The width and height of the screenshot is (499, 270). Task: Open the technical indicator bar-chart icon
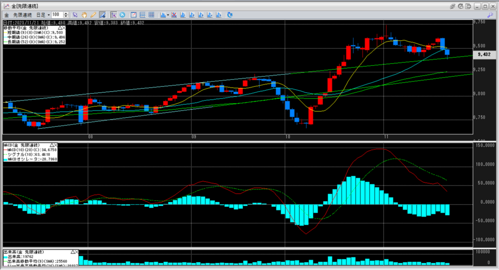click(163, 15)
